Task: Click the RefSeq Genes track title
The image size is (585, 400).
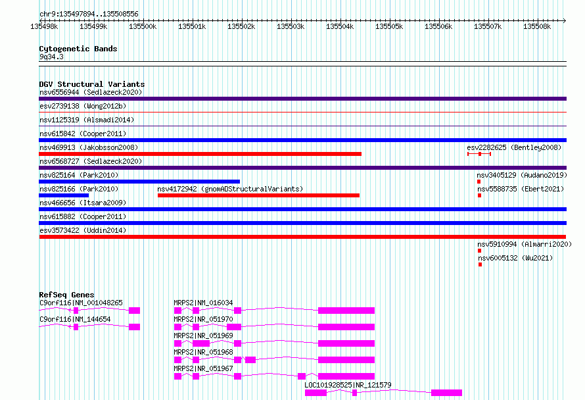Action: [66, 295]
